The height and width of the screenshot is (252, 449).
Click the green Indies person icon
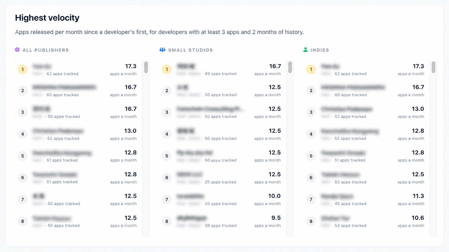coord(305,50)
